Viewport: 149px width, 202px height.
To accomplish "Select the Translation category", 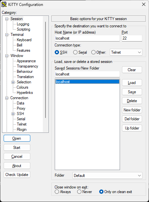I will click(25, 77).
